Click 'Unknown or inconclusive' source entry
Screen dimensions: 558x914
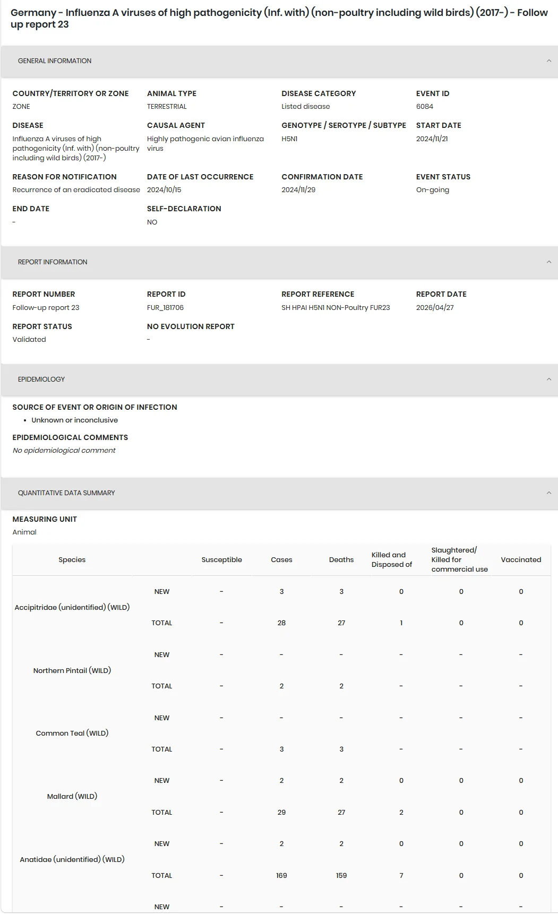[x=74, y=420]
